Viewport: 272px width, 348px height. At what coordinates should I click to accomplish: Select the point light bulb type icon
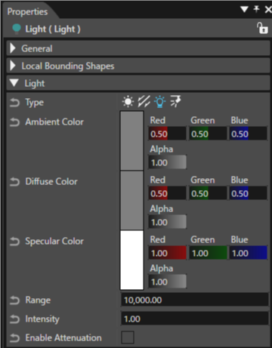pyautogui.click(x=160, y=102)
